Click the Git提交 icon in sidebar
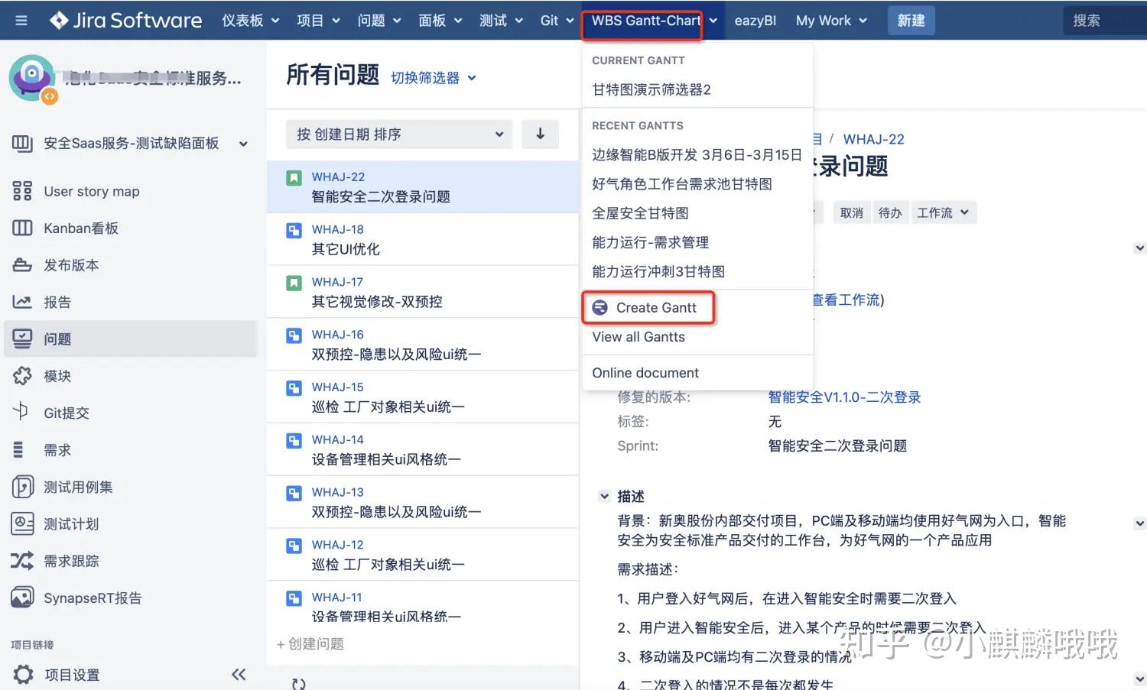Viewport: 1147px width, 690px height. pos(22,413)
